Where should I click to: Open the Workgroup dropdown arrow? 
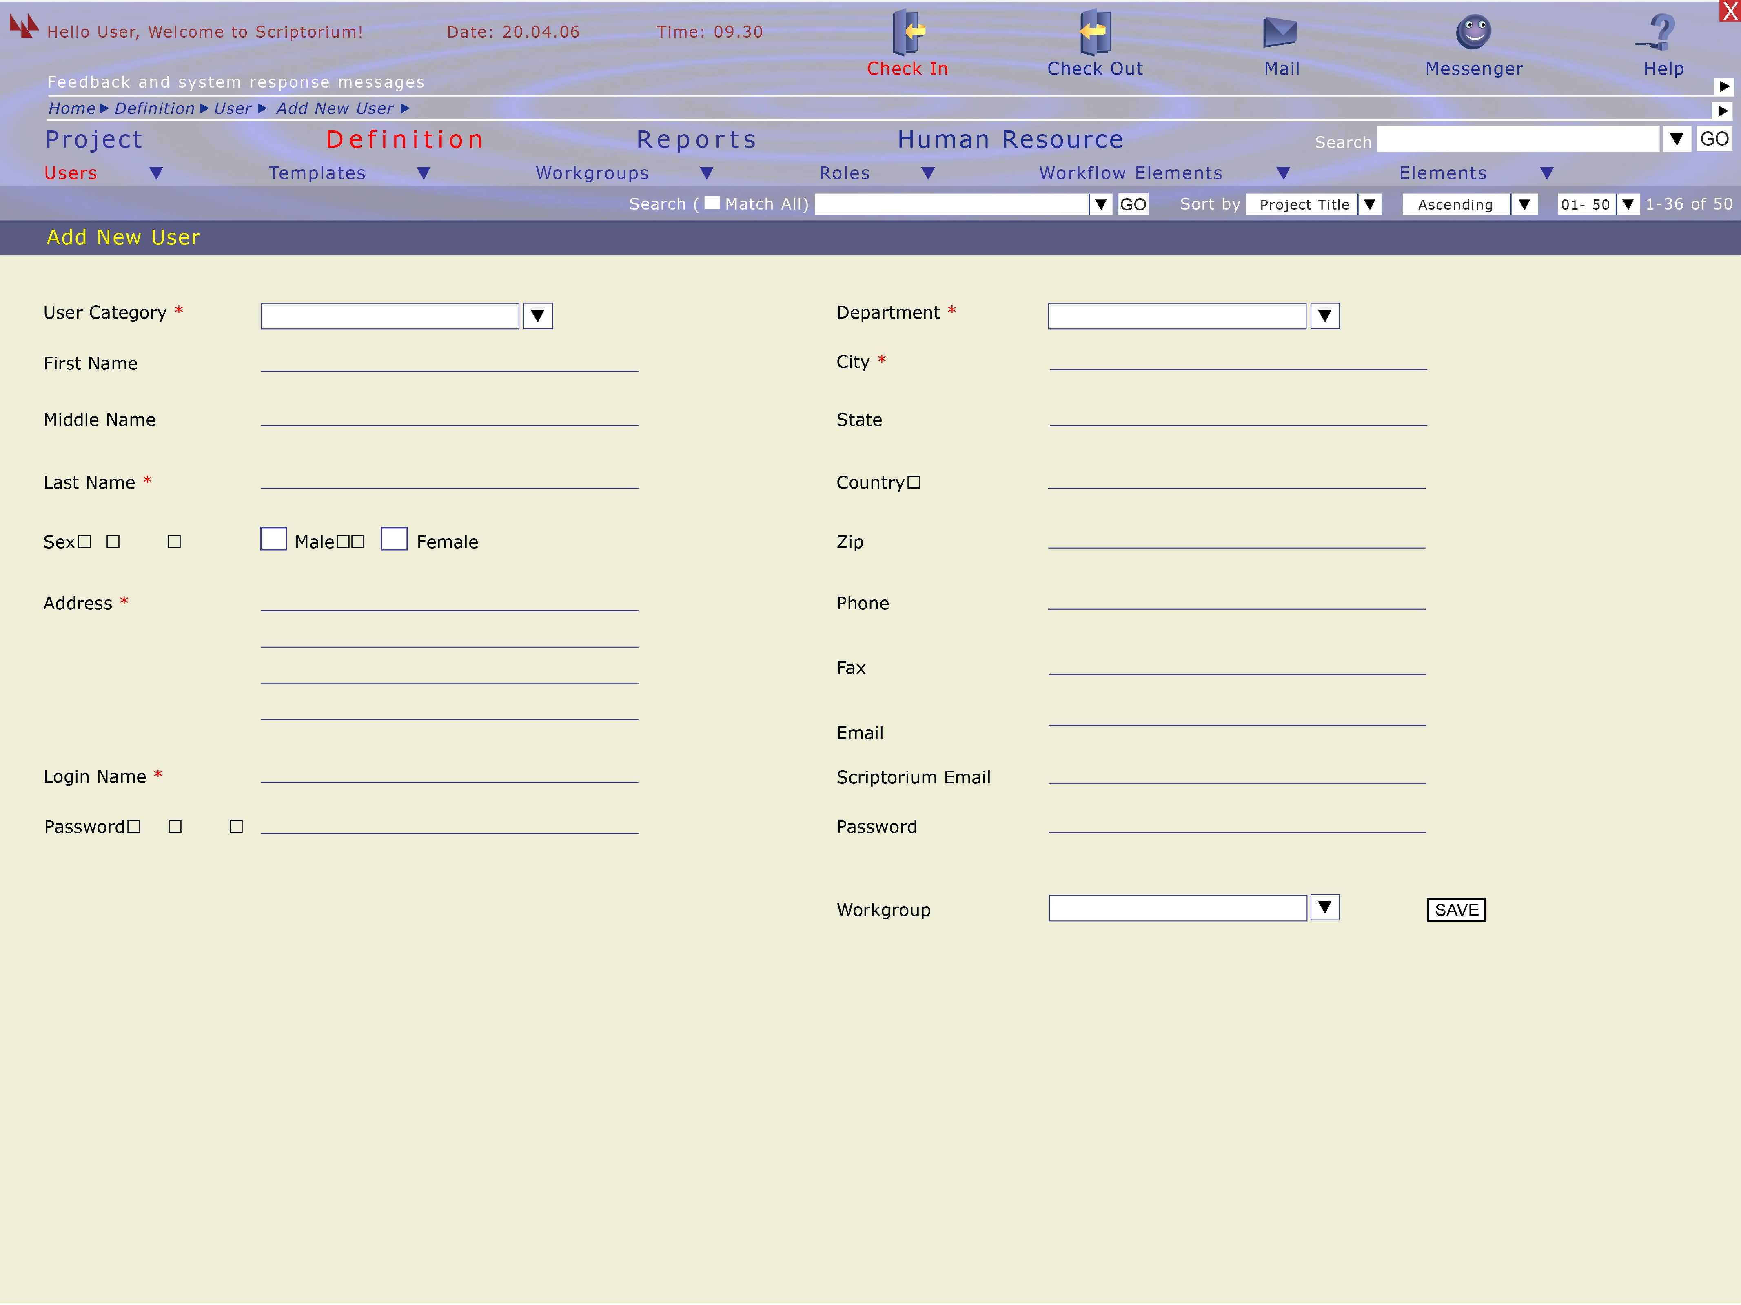1325,908
